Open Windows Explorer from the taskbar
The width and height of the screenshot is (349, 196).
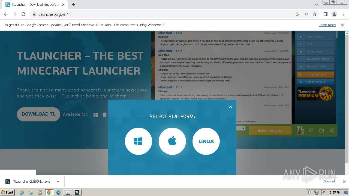pyautogui.click(x=31, y=192)
